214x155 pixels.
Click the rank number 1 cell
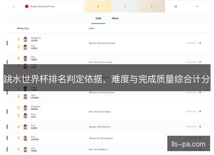tap(14, 6)
